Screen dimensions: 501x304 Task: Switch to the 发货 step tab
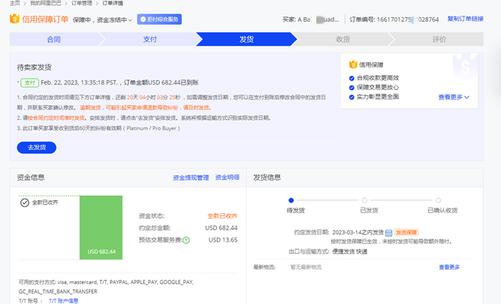245,39
